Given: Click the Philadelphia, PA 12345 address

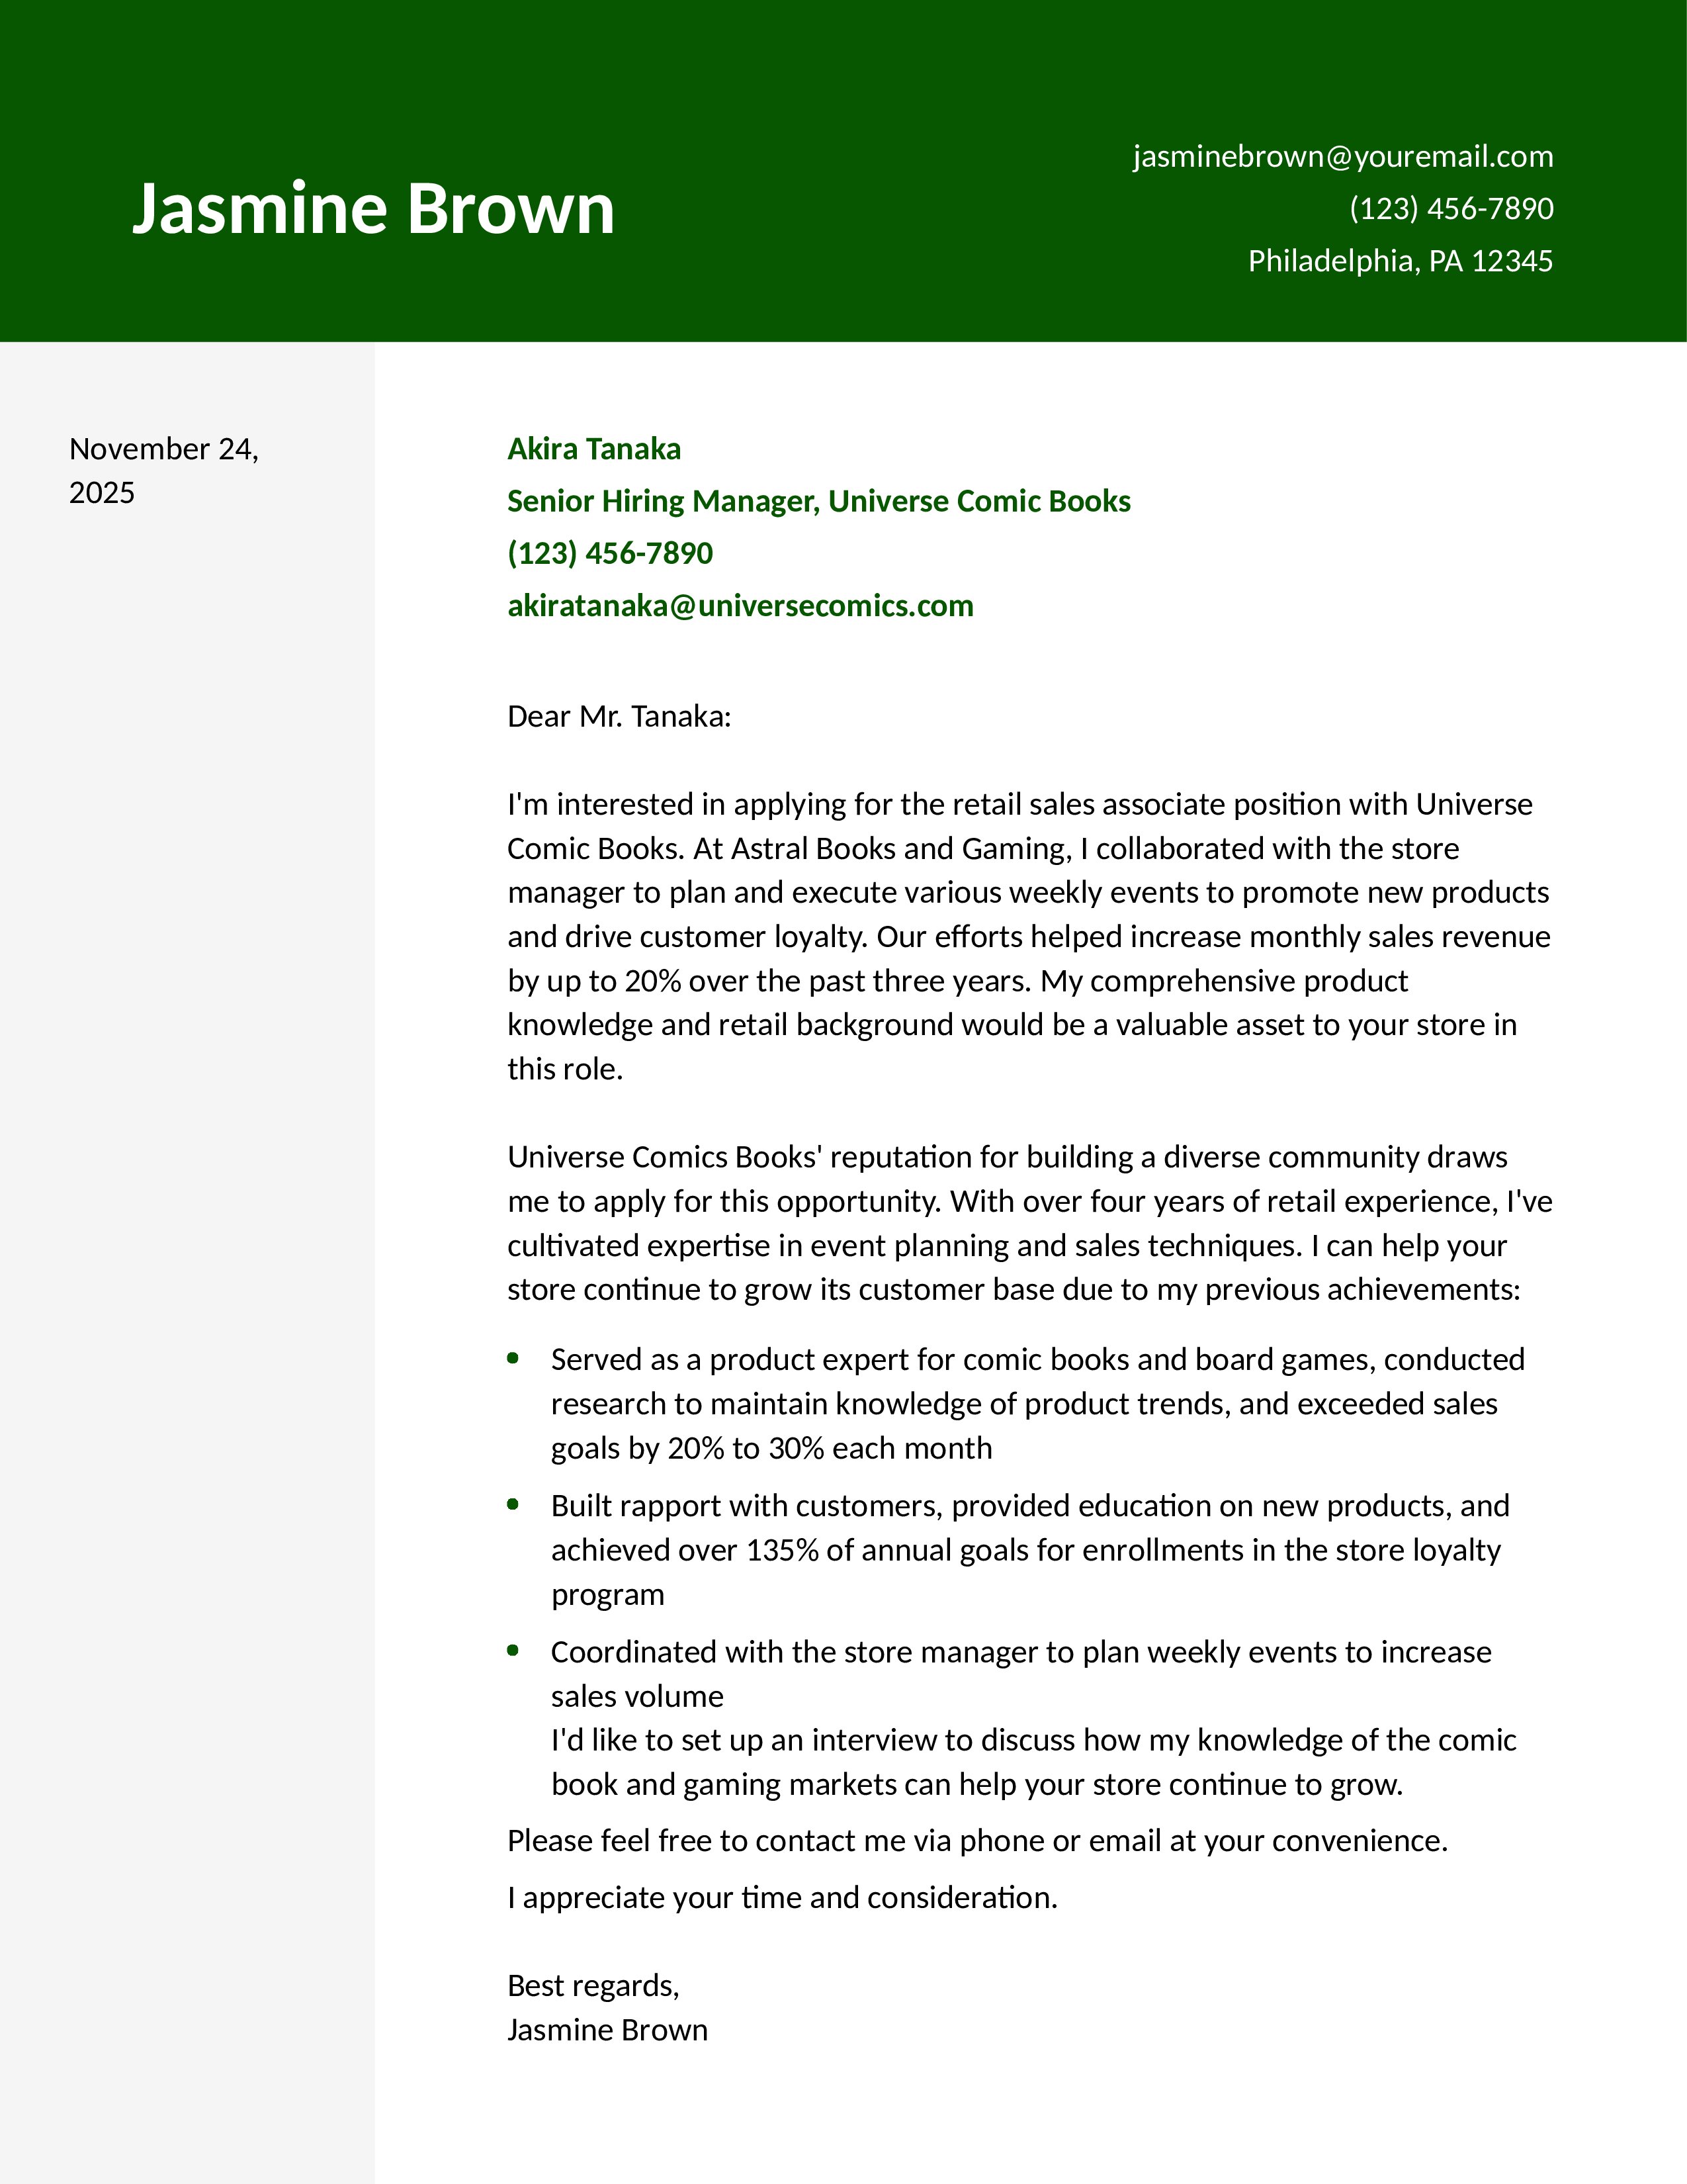Looking at the screenshot, I should 1399,261.
